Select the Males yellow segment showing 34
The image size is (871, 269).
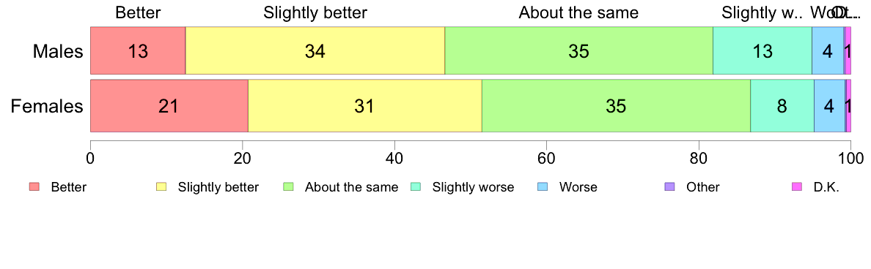[315, 50]
